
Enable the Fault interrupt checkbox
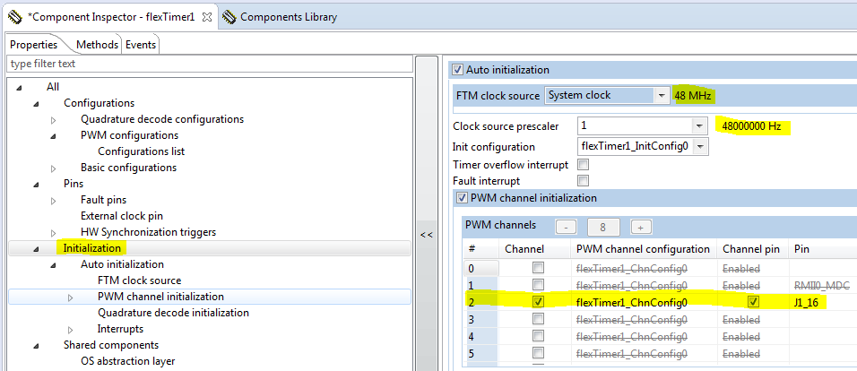584,181
